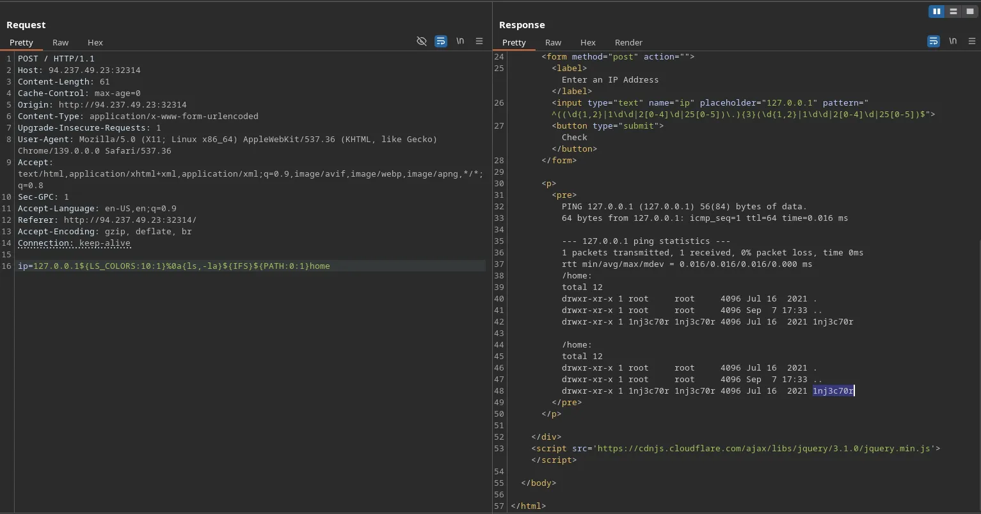
Task: Click the 'Sec-GPC: 1' header line
Action: [44, 197]
